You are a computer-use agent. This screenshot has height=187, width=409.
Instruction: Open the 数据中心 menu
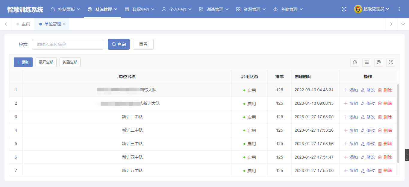click(x=140, y=9)
